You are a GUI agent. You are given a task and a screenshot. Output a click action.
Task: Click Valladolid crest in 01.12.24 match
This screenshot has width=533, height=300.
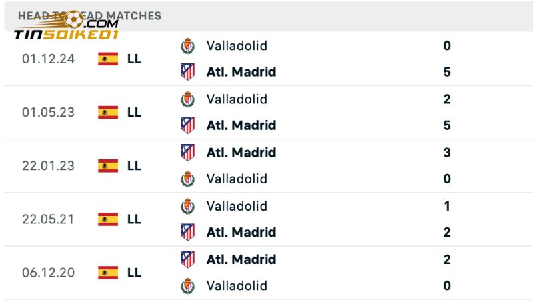(x=188, y=46)
